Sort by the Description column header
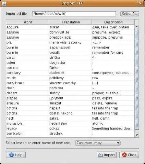The width and height of the screenshot is (145, 164). coord(113,22)
